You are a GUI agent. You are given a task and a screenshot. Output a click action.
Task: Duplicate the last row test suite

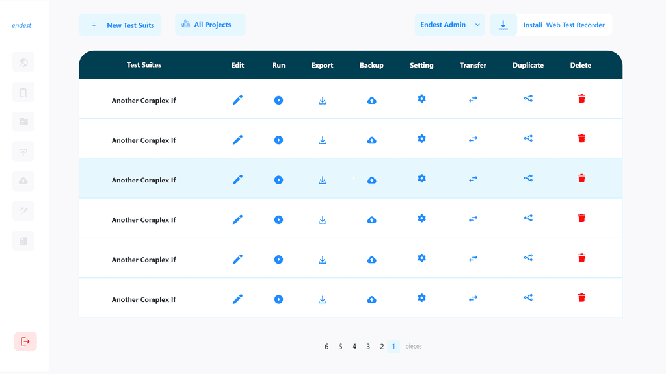tap(528, 297)
